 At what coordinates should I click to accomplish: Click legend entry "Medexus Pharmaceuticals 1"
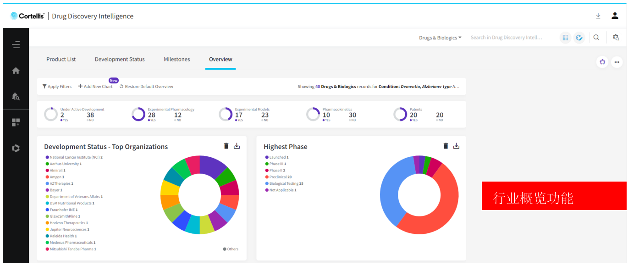[70, 243]
